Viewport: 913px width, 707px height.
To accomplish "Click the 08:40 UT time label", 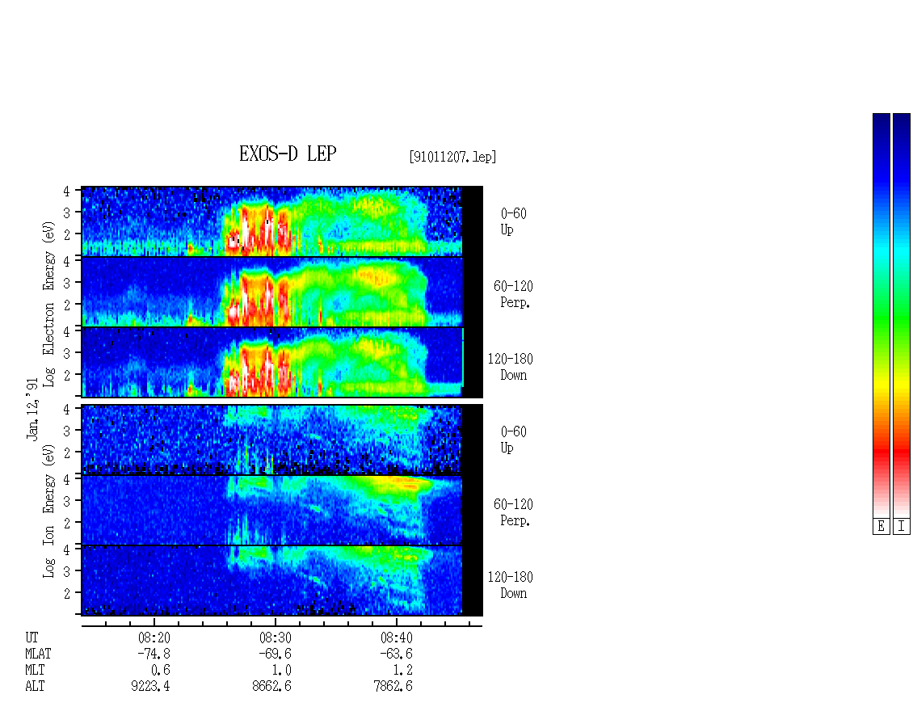I will click(397, 638).
